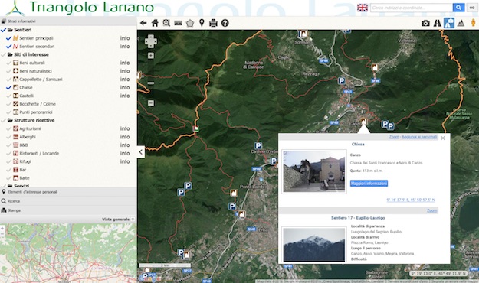Click the home extent icon in toolbar
This screenshot has height=283, width=479.
click(x=155, y=23)
